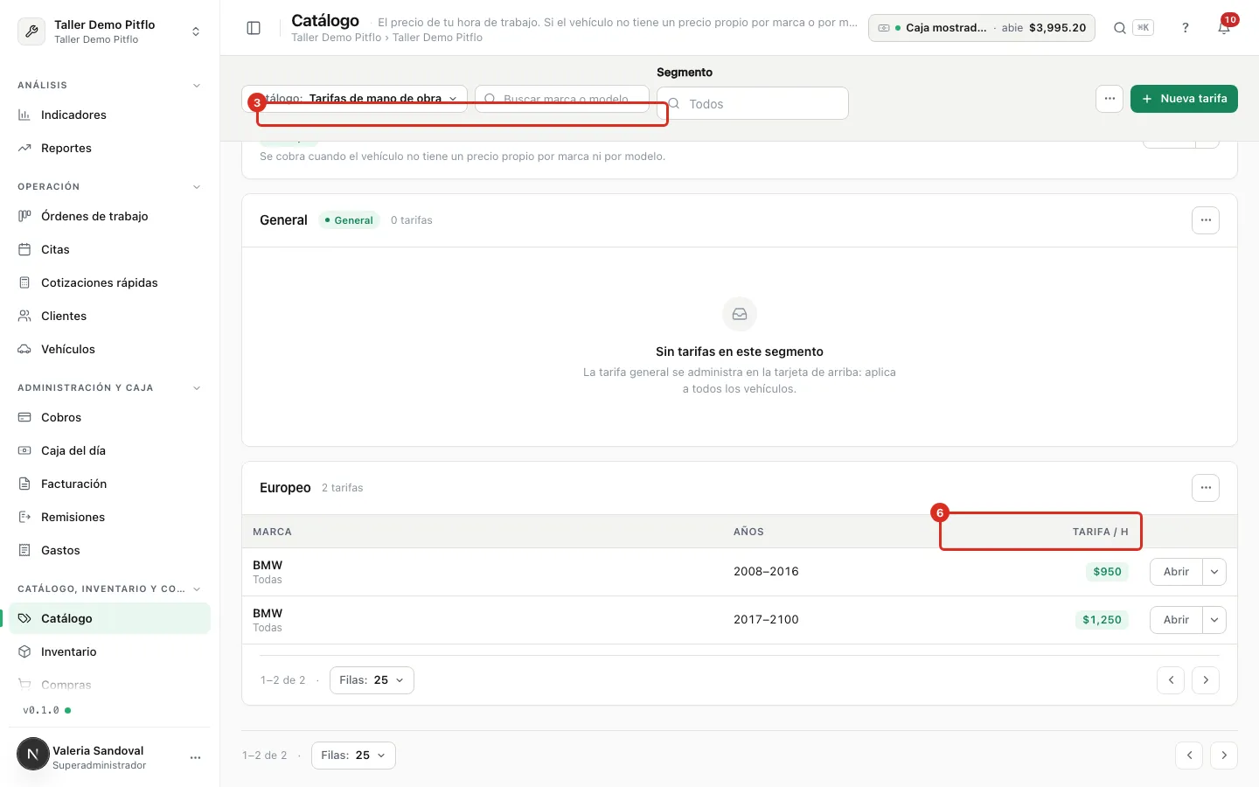Image resolution: width=1259 pixels, height=787 pixels.
Task: Click the Buscar marca o modelo field
Action: click(562, 99)
